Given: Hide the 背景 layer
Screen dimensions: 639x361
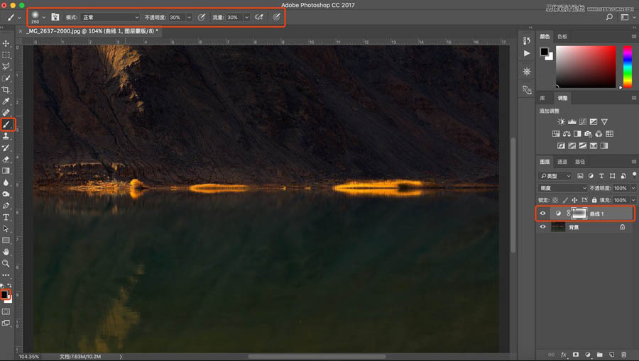Looking at the screenshot, I should click(543, 227).
